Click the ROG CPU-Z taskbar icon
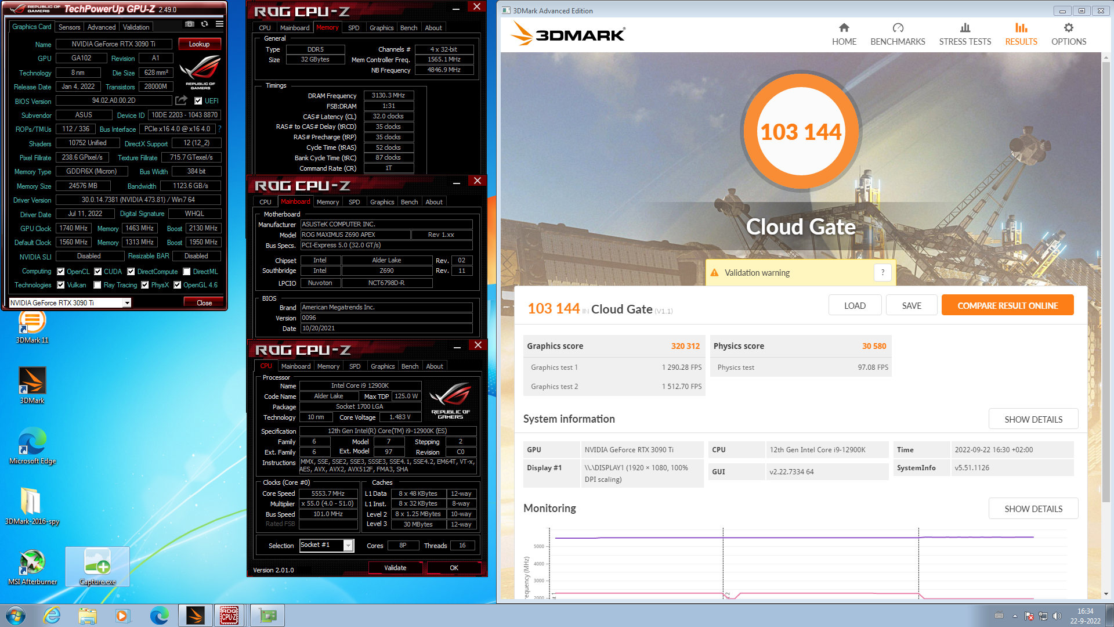The image size is (1114, 627). pyautogui.click(x=229, y=615)
